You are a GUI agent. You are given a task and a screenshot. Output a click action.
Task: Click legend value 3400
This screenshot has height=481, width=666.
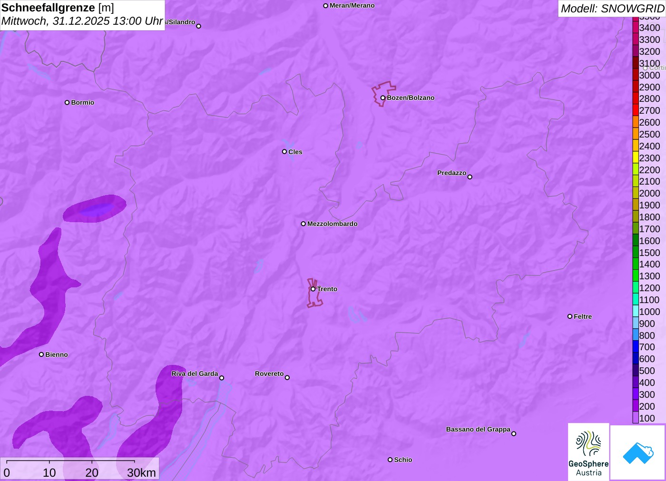point(649,28)
